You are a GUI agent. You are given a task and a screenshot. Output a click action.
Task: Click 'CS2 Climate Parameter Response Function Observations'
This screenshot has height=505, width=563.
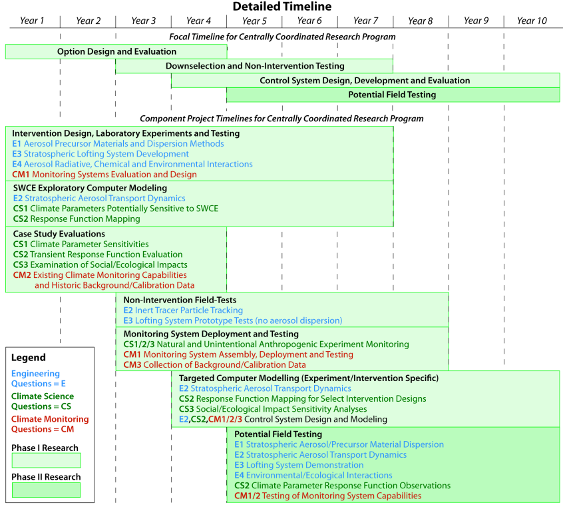point(343,486)
